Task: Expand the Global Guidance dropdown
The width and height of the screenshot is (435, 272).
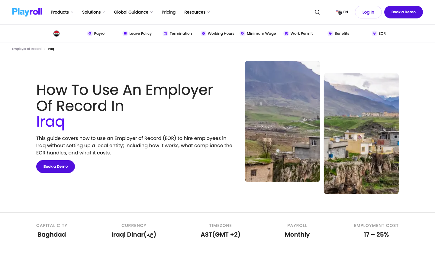Action: click(x=133, y=12)
